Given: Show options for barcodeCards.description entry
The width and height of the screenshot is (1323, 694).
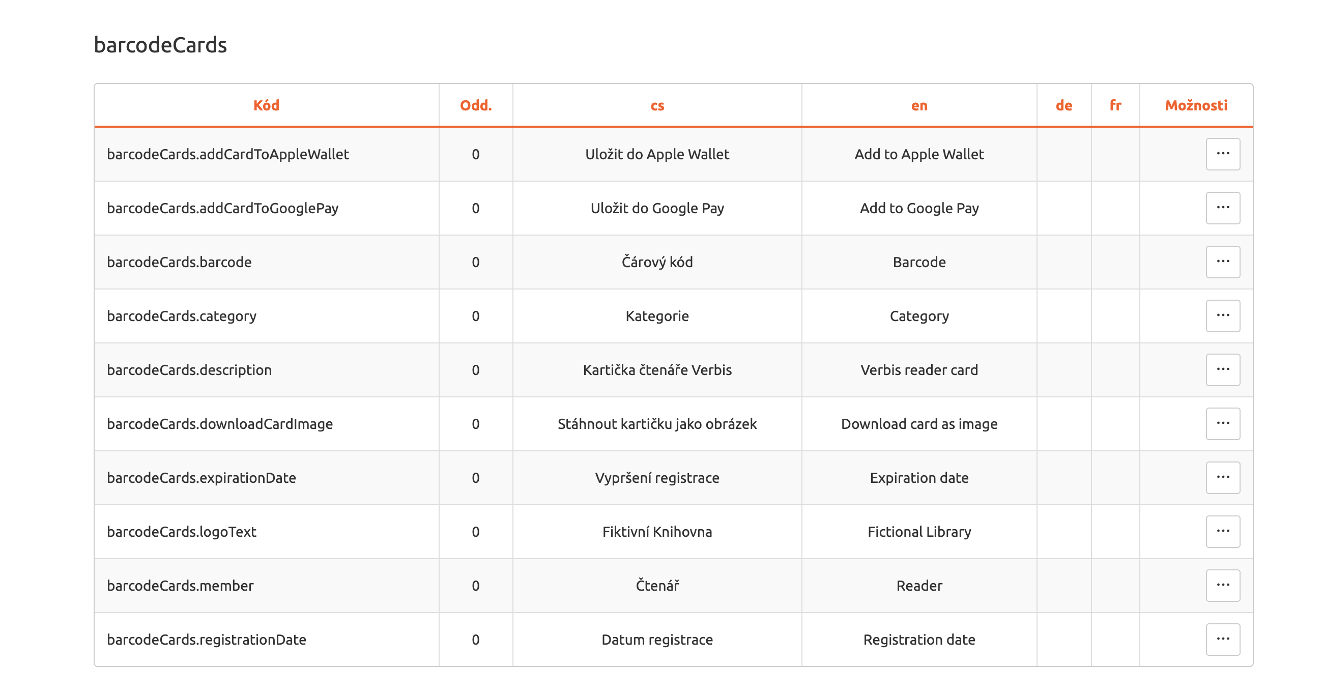Looking at the screenshot, I should point(1222,370).
